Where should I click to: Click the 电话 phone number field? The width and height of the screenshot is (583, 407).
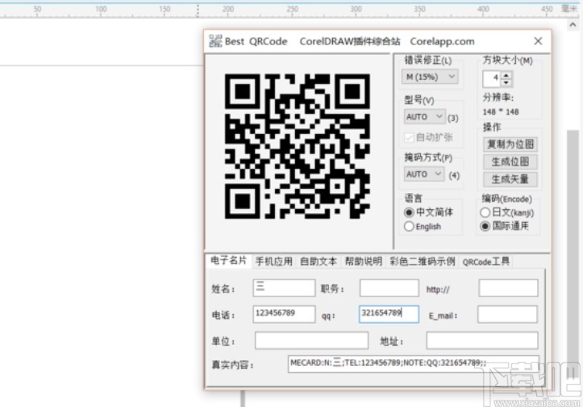click(x=284, y=314)
